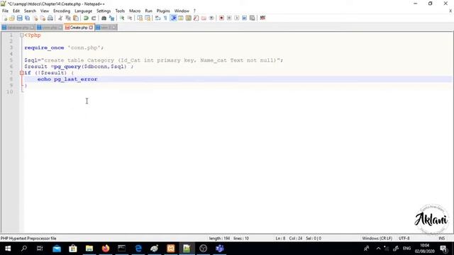This screenshot has height=255, width=454.
Task: Open the User Defined Language icon
Action: tap(181, 18)
